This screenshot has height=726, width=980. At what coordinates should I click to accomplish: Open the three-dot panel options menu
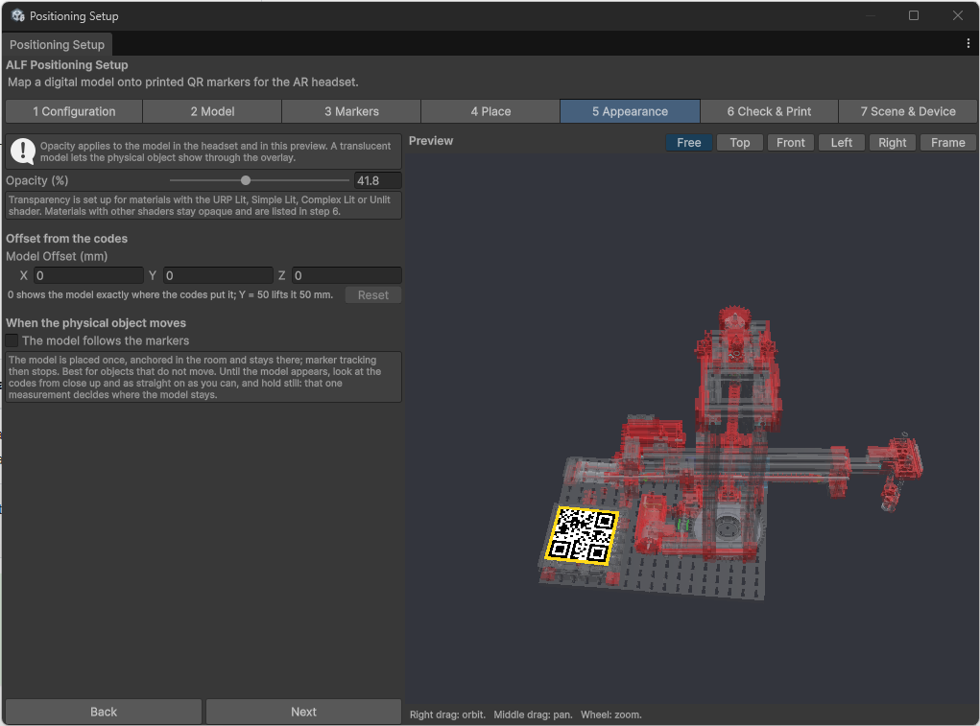pos(968,43)
